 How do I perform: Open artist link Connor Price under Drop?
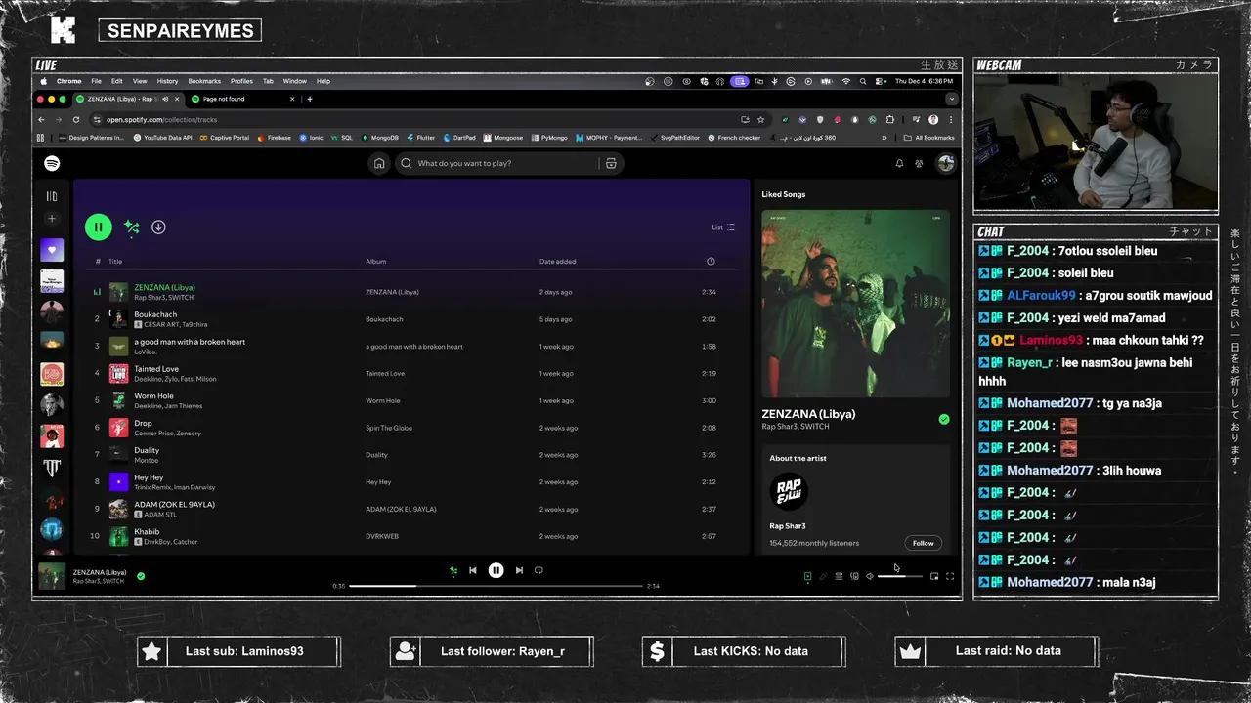click(152, 434)
